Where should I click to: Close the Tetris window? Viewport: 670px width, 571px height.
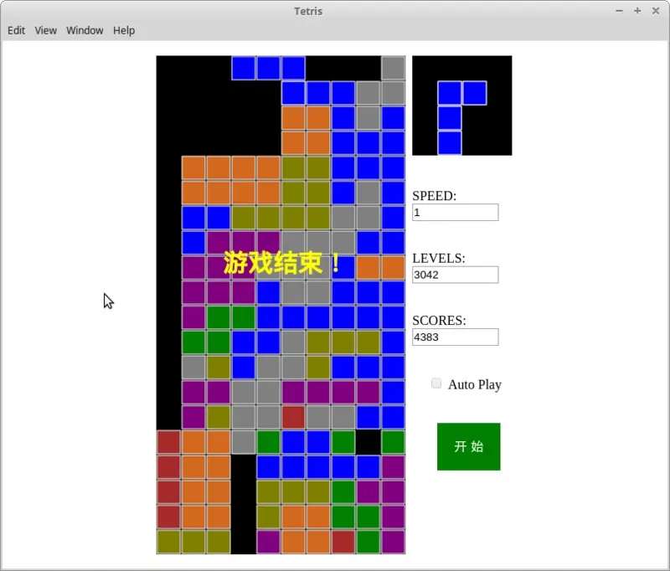[x=656, y=11]
